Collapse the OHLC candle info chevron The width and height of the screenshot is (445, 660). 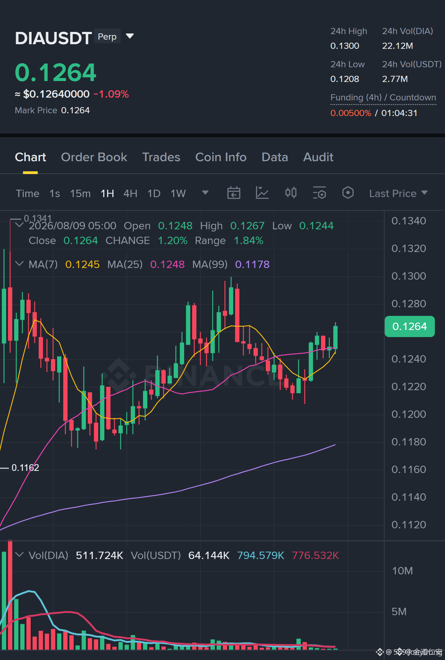(x=19, y=225)
